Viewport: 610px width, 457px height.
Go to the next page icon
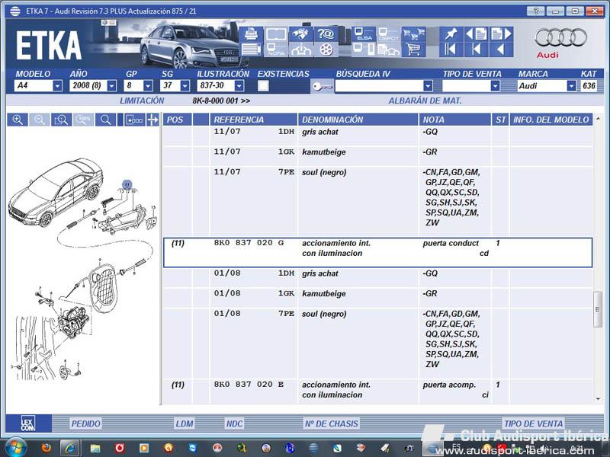501,34
